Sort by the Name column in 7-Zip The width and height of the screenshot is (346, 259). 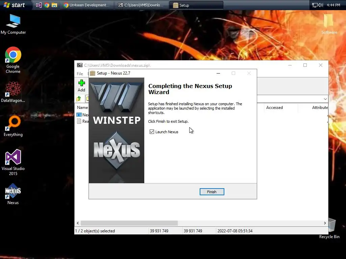[82, 108]
